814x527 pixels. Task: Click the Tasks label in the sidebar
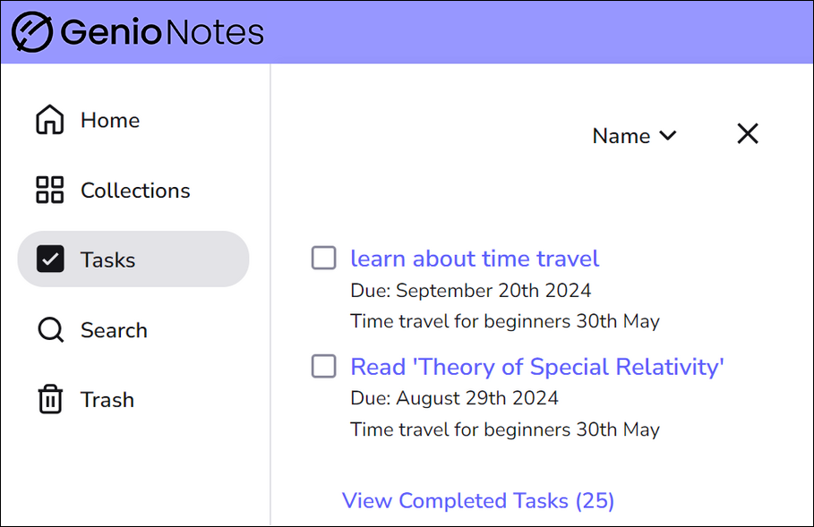pos(107,259)
